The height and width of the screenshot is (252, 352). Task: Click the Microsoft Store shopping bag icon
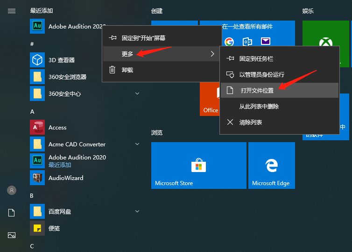pyautogui.click(x=199, y=165)
